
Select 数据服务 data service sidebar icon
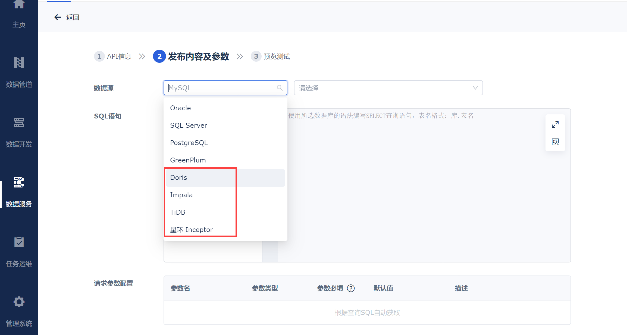19,182
